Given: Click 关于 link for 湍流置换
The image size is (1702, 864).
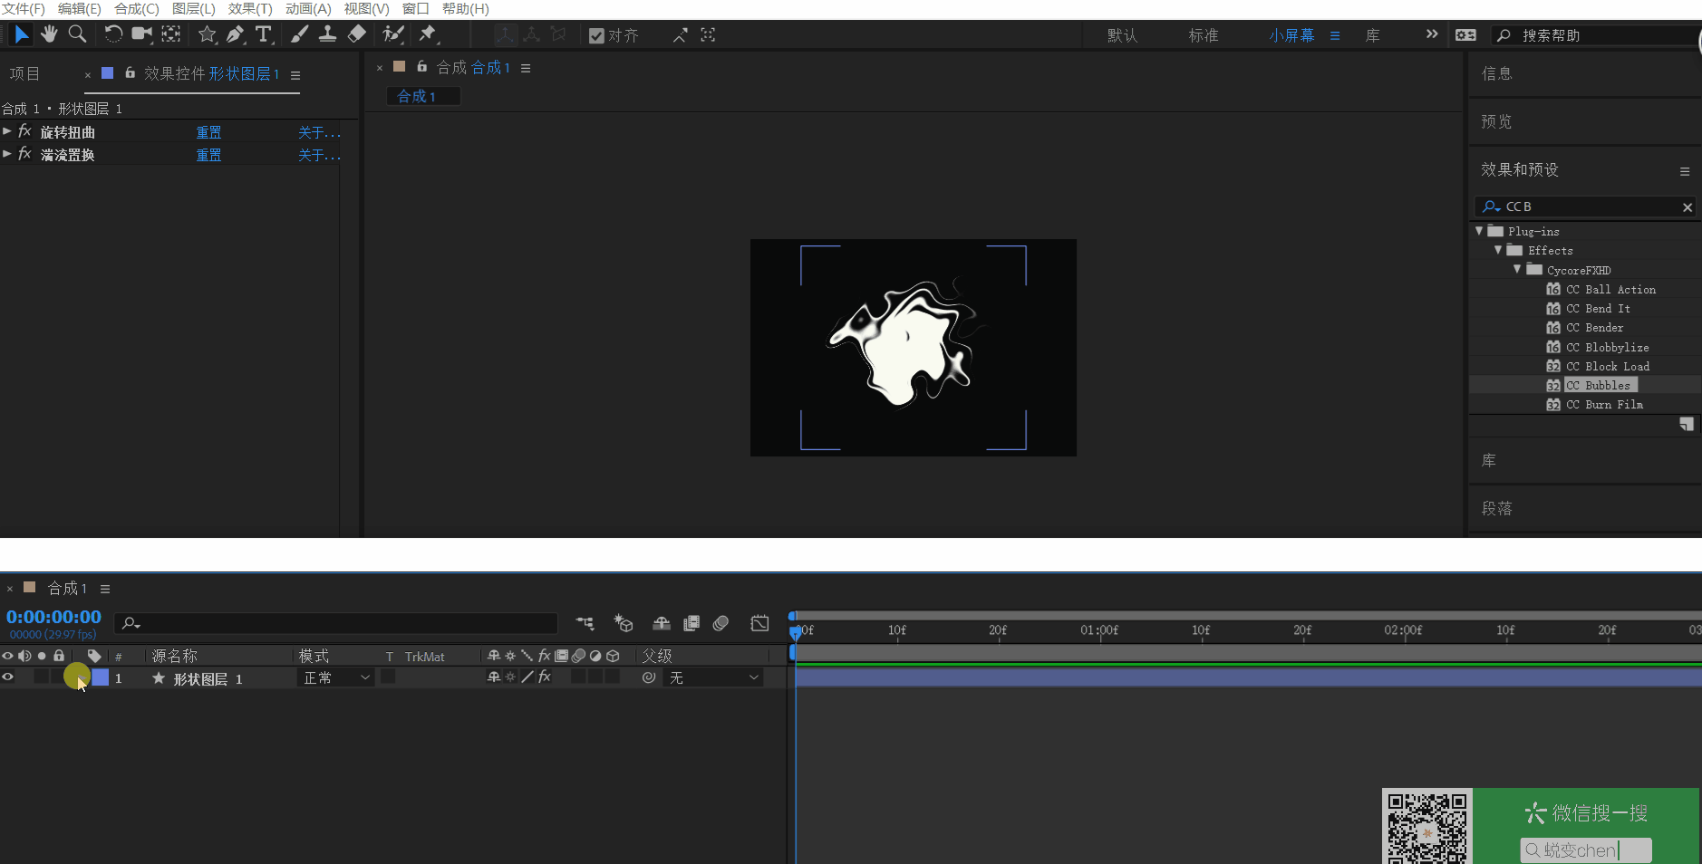Looking at the screenshot, I should click(x=319, y=156).
